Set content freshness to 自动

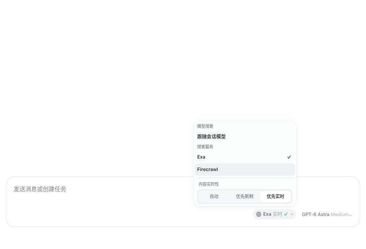coord(214,196)
